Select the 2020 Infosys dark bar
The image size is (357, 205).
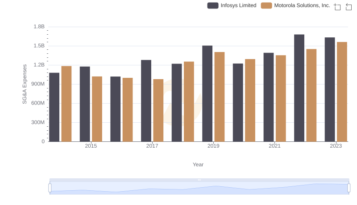click(x=238, y=103)
